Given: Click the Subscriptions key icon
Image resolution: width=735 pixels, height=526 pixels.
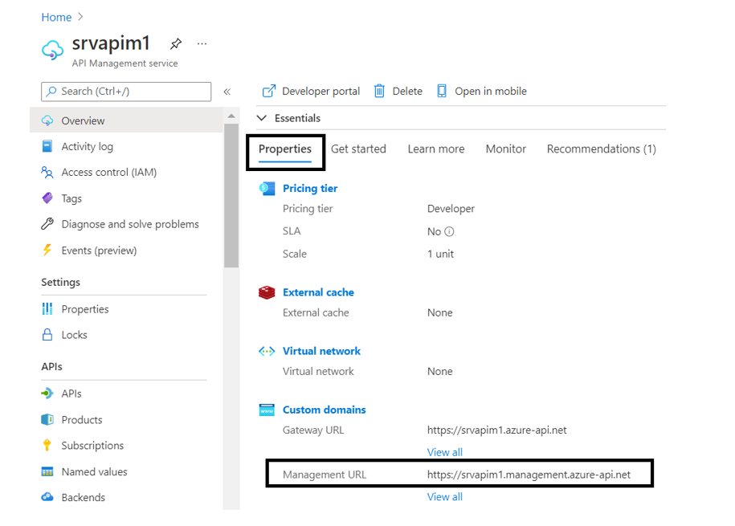Looking at the screenshot, I should point(47,445).
